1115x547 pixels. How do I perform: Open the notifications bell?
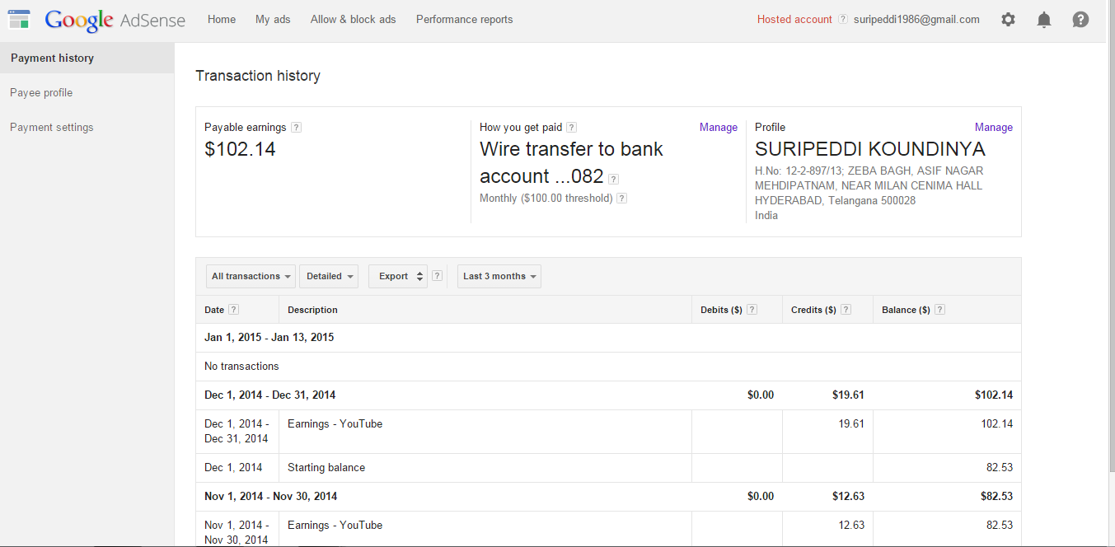pos(1043,19)
